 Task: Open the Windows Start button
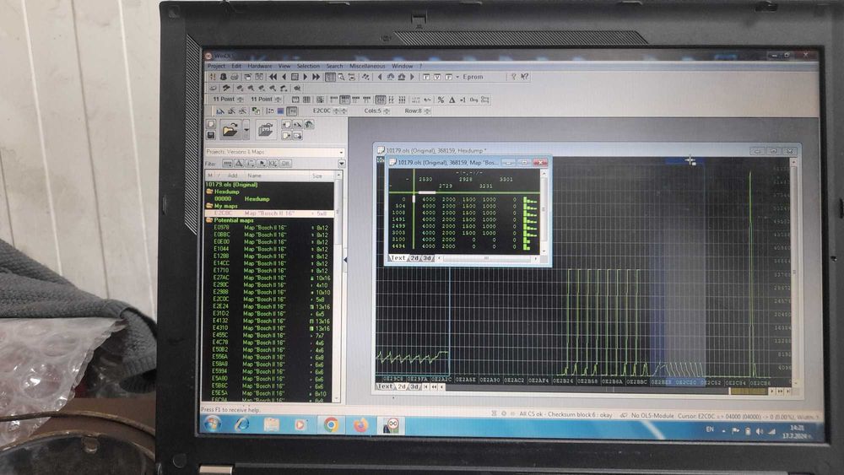tap(212, 424)
